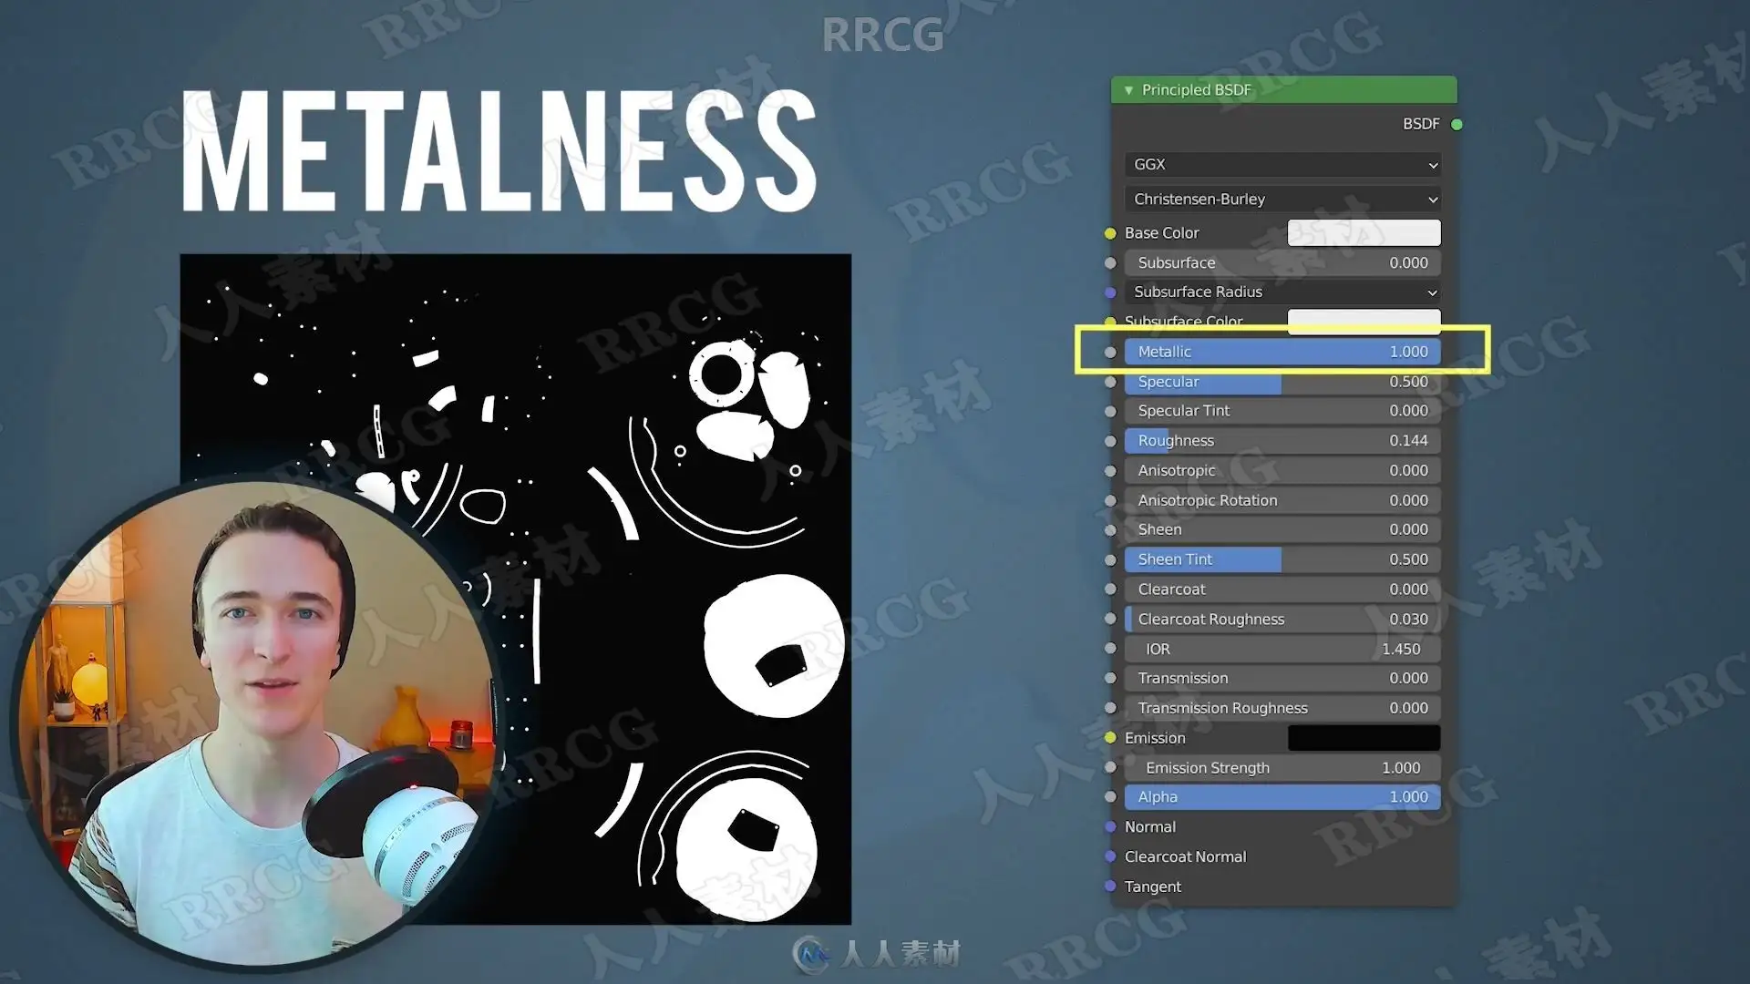Click the Base Color yellow input socket

pos(1110,233)
